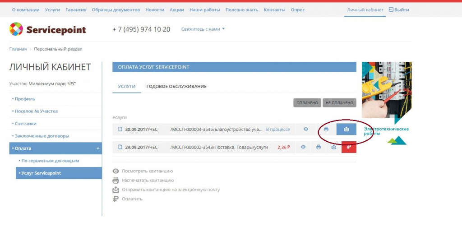The image size is (462, 232).
Task: Open the Гарантия menu item
Action: [76, 10]
